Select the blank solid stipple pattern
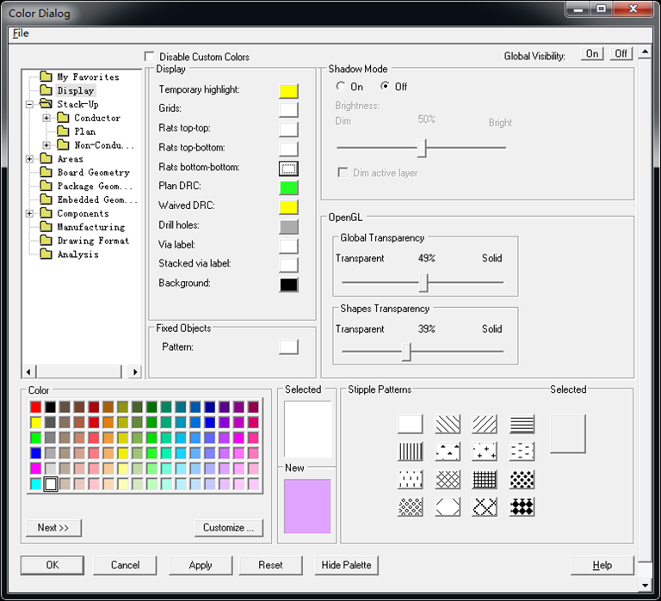Screen dimensions: 661x601 (x=411, y=424)
